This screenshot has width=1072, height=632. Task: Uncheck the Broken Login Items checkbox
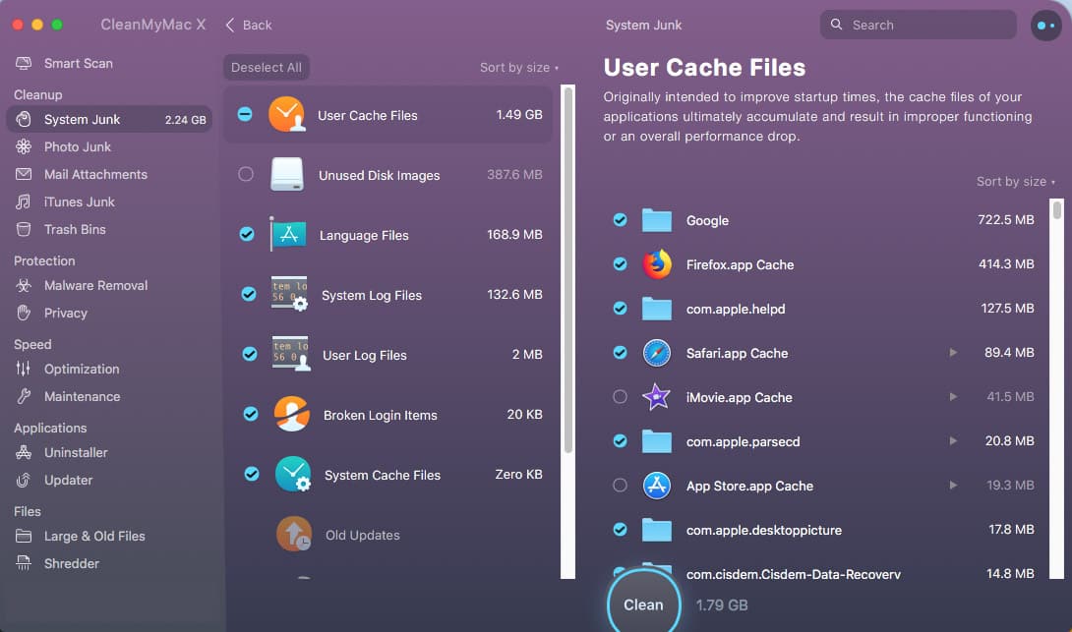[251, 414]
